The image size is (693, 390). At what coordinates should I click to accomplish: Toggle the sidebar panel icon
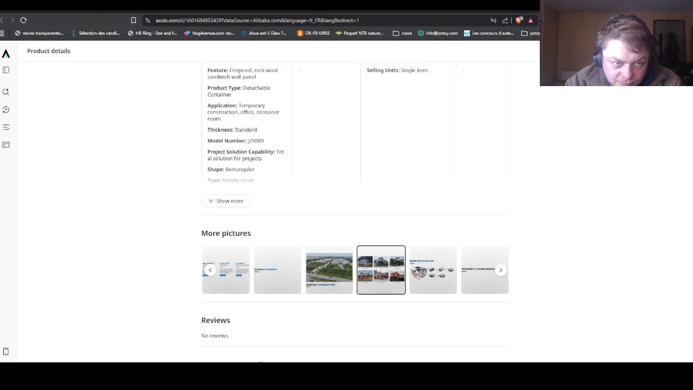pyautogui.click(x=6, y=70)
